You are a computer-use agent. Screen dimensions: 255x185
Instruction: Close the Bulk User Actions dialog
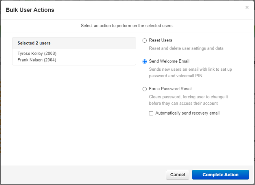(247, 8)
